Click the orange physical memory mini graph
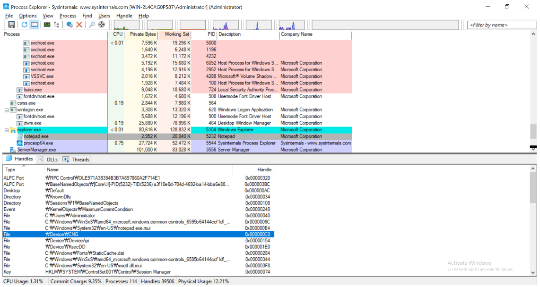The image size is (540, 287). [192, 25]
